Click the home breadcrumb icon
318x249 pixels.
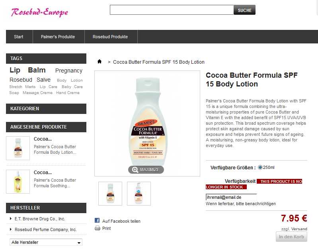[99, 61]
